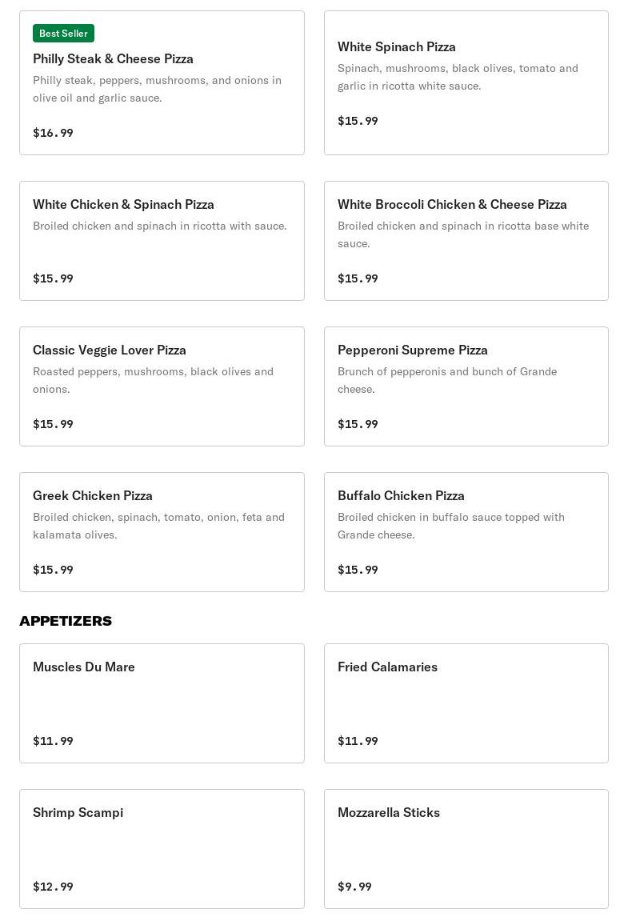Click the APPETIZERS section heading
This screenshot has width=628, height=917.
coord(66,621)
